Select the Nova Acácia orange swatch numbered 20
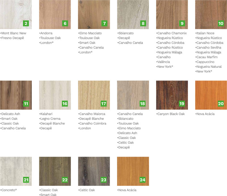Viewport: 227px width, 196px height. (211, 95)
